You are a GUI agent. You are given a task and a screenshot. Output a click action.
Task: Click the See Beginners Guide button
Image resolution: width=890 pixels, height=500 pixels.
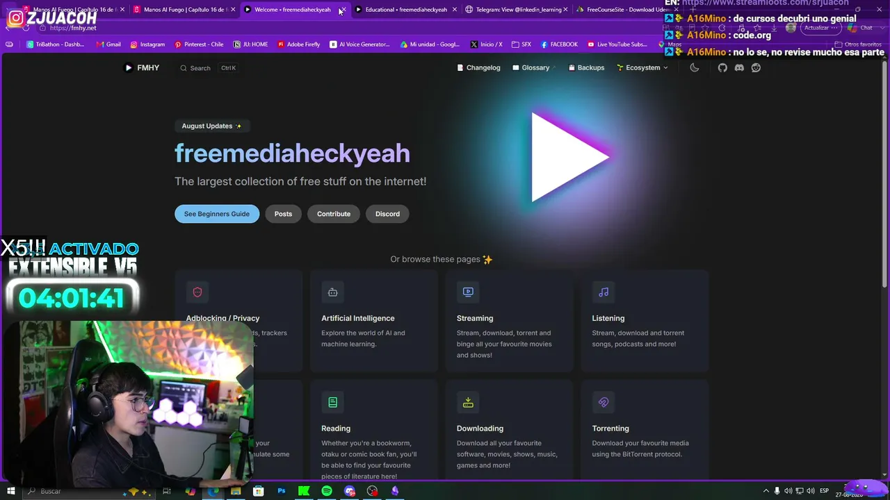pos(217,214)
